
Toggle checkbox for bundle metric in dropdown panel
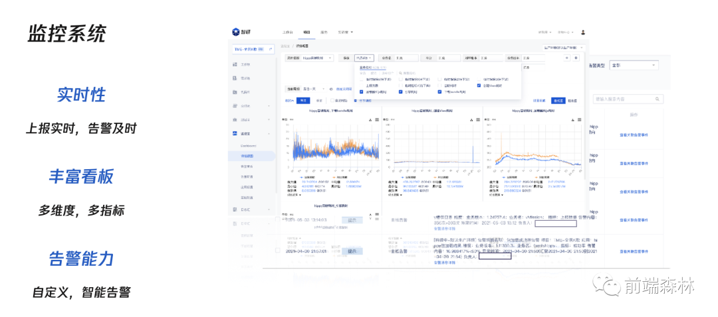439,92
